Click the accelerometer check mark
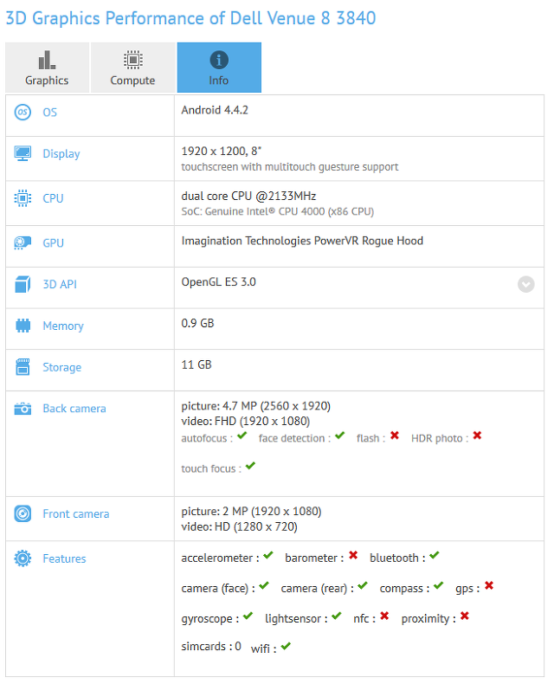 268,555
